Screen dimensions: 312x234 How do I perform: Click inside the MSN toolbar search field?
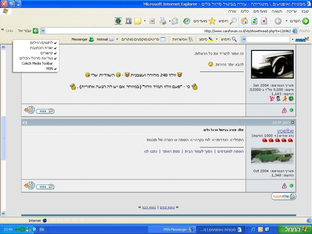268,39
